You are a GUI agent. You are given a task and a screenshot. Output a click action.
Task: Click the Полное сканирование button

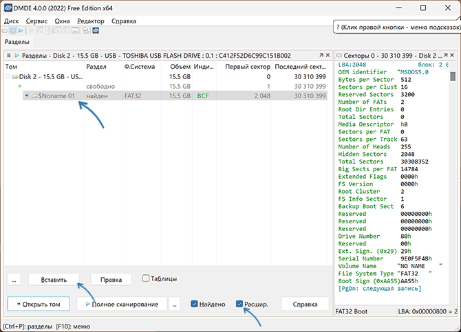tap(122, 304)
